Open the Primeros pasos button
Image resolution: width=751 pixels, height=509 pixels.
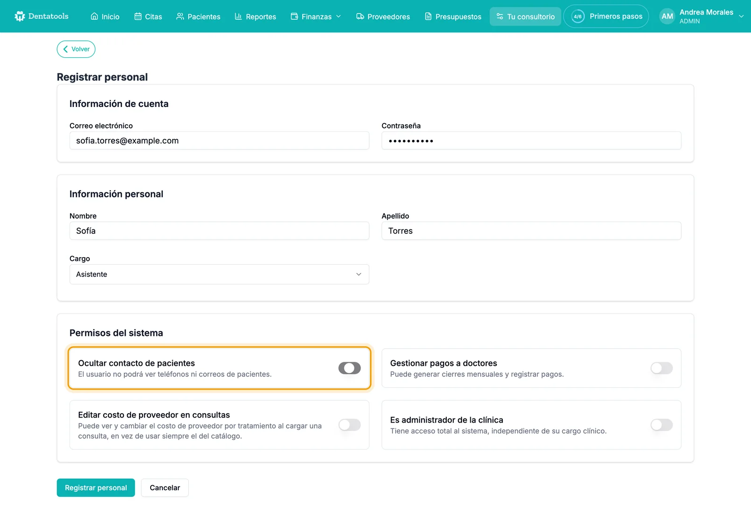(x=606, y=16)
